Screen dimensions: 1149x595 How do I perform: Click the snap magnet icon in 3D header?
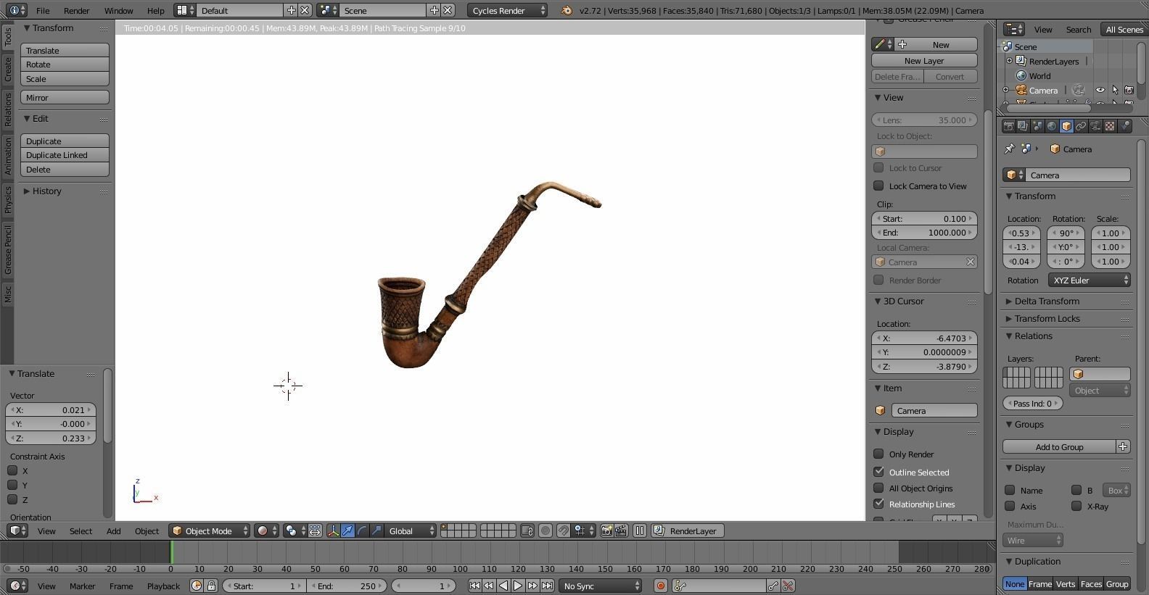(563, 531)
